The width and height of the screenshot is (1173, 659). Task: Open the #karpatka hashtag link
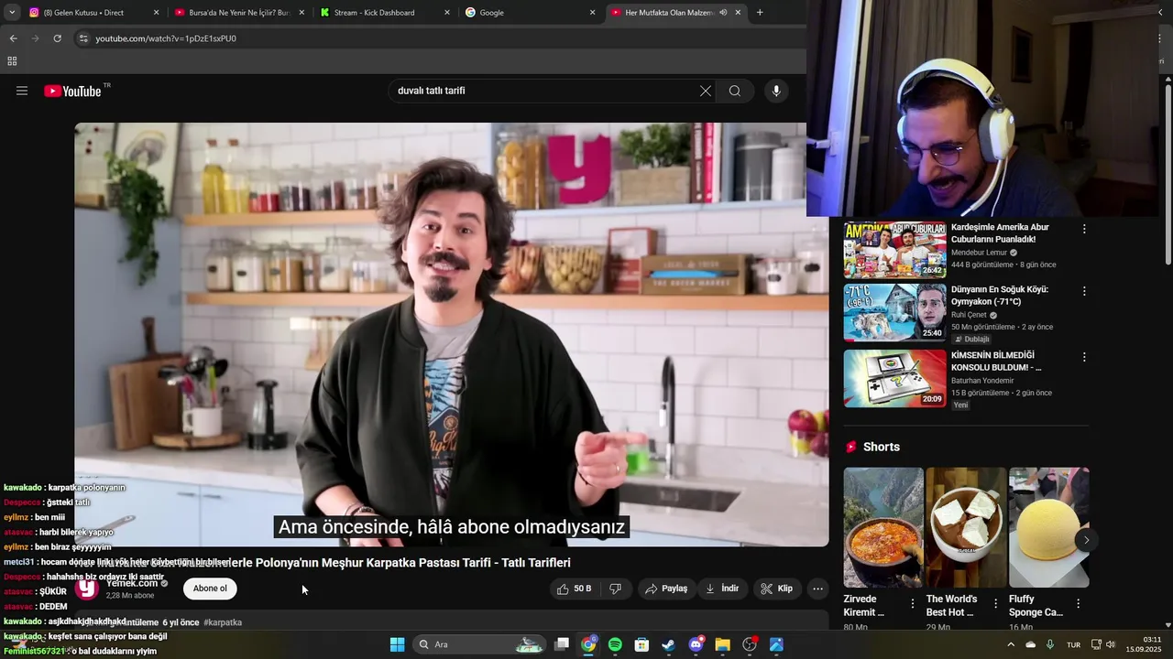tap(223, 622)
